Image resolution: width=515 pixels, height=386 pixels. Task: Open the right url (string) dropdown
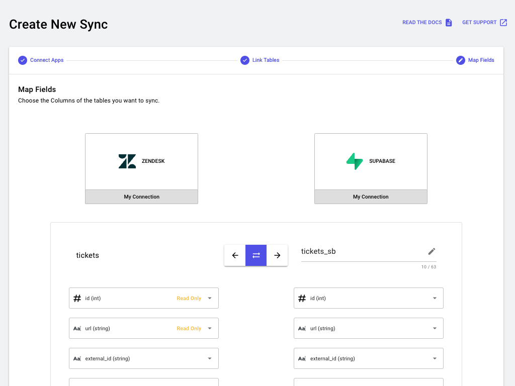pos(435,329)
